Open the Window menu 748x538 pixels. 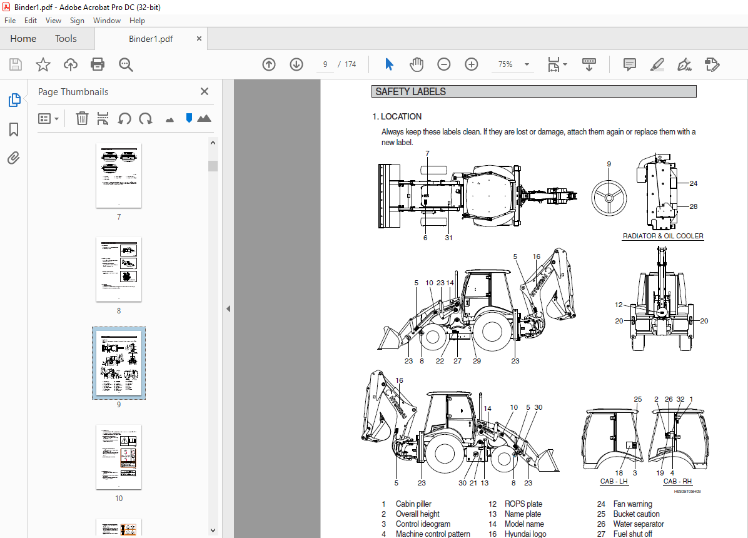(x=107, y=21)
